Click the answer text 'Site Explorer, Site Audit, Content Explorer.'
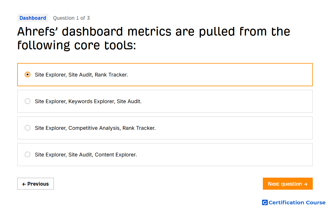This screenshot has height=208, width=330. tap(86, 155)
